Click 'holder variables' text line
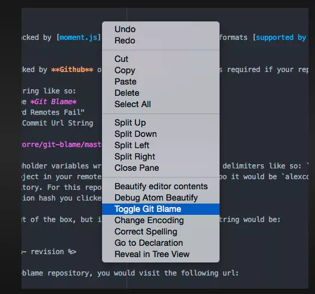The height and width of the screenshot is (294, 315). coord(55,166)
